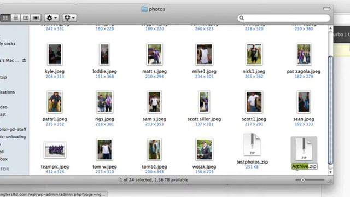
Task: Select tomb1.jpeg thumbnail
Action: pyautogui.click(x=154, y=149)
